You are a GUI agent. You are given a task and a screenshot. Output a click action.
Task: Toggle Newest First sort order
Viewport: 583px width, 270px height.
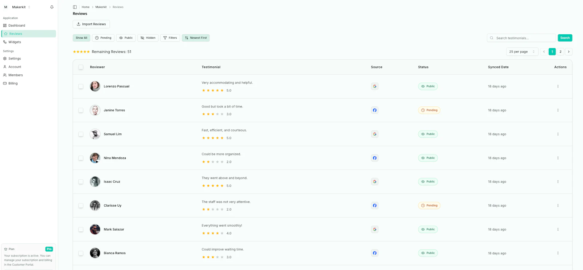coord(196,38)
